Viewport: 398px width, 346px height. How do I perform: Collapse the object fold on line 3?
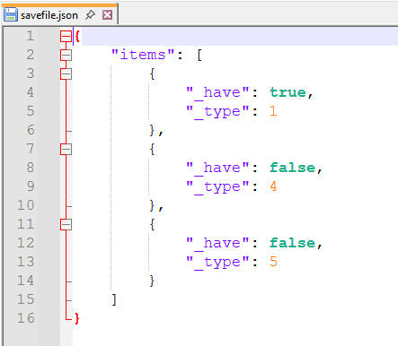click(66, 74)
